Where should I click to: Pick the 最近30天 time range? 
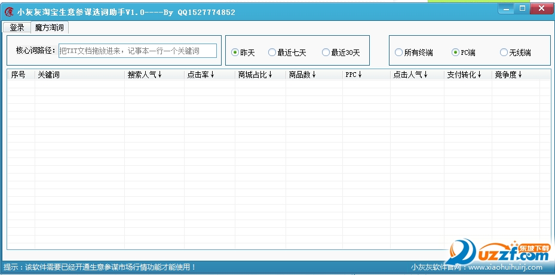pos(341,52)
